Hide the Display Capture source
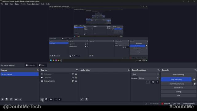 coord(73,81)
